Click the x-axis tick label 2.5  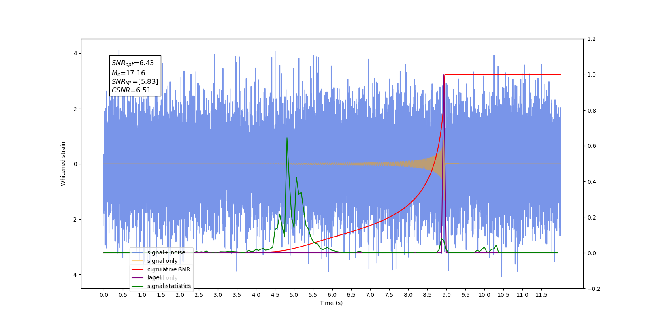(199, 295)
